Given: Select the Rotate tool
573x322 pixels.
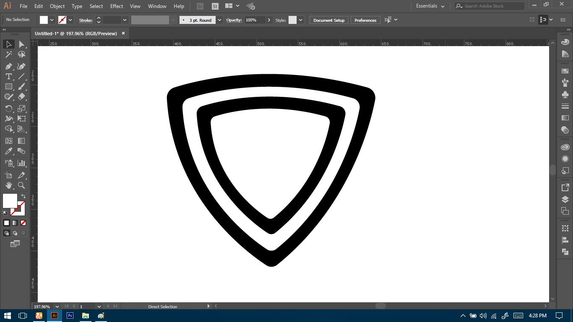Looking at the screenshot, I should click(x=8, y=108).
